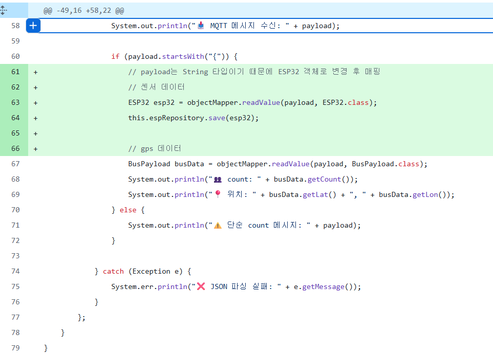Select the hunk header @@ -49,16 +58,22 @@
Screen dimensions: 493x355
point(83,11)
